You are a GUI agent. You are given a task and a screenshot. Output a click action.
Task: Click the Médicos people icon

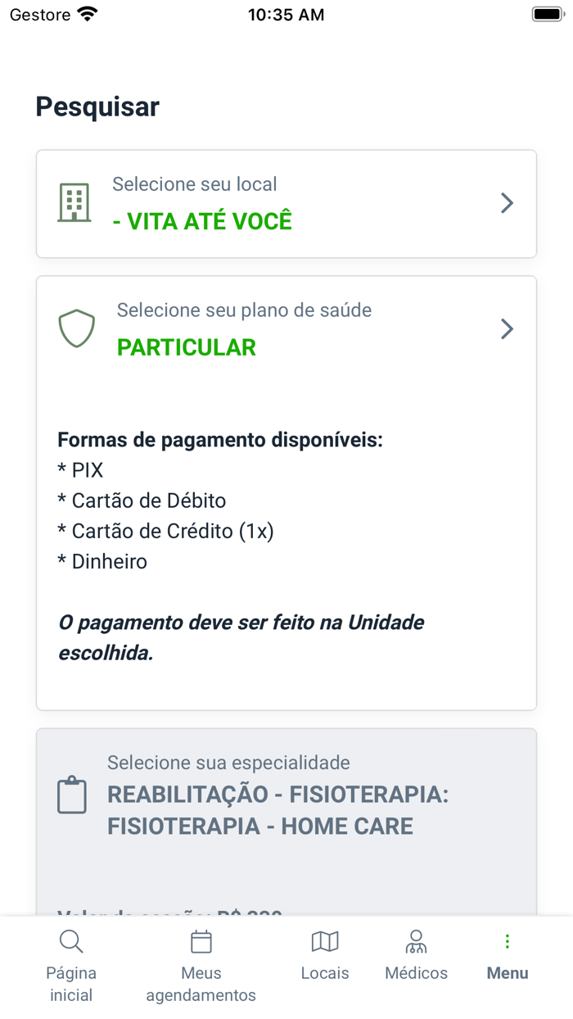(x=417, y=941)
